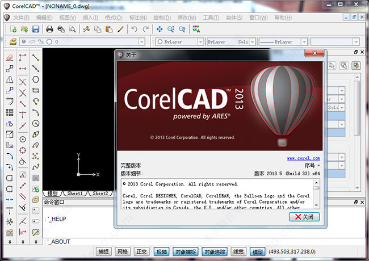This screenshot has width=369, height=261.
Task: Open the Soli dropdown in properties panel
Action: click(x=342, y=107)
